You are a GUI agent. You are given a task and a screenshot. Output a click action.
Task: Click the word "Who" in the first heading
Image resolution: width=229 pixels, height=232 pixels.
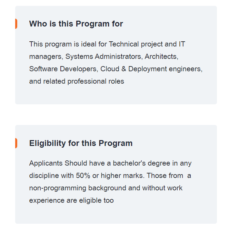pos(38,24)
